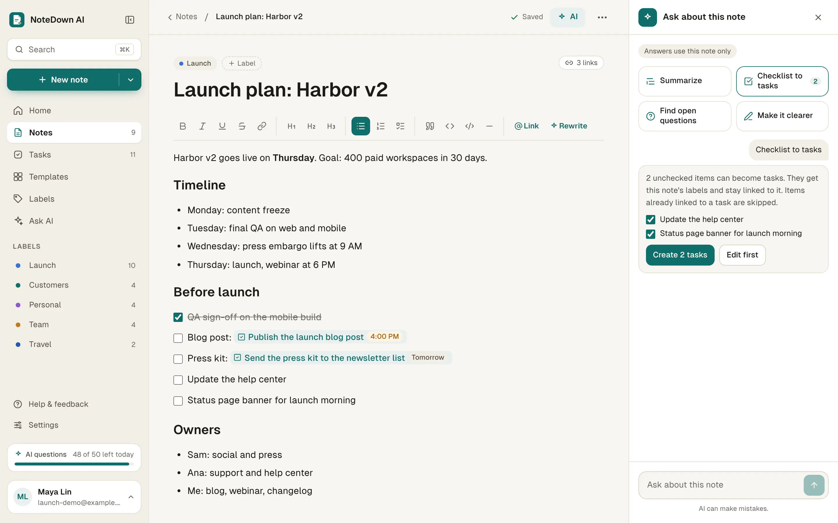Click the AI questions usage progress bar
Screen dimensions: 838x523
[x=74, y=464]
